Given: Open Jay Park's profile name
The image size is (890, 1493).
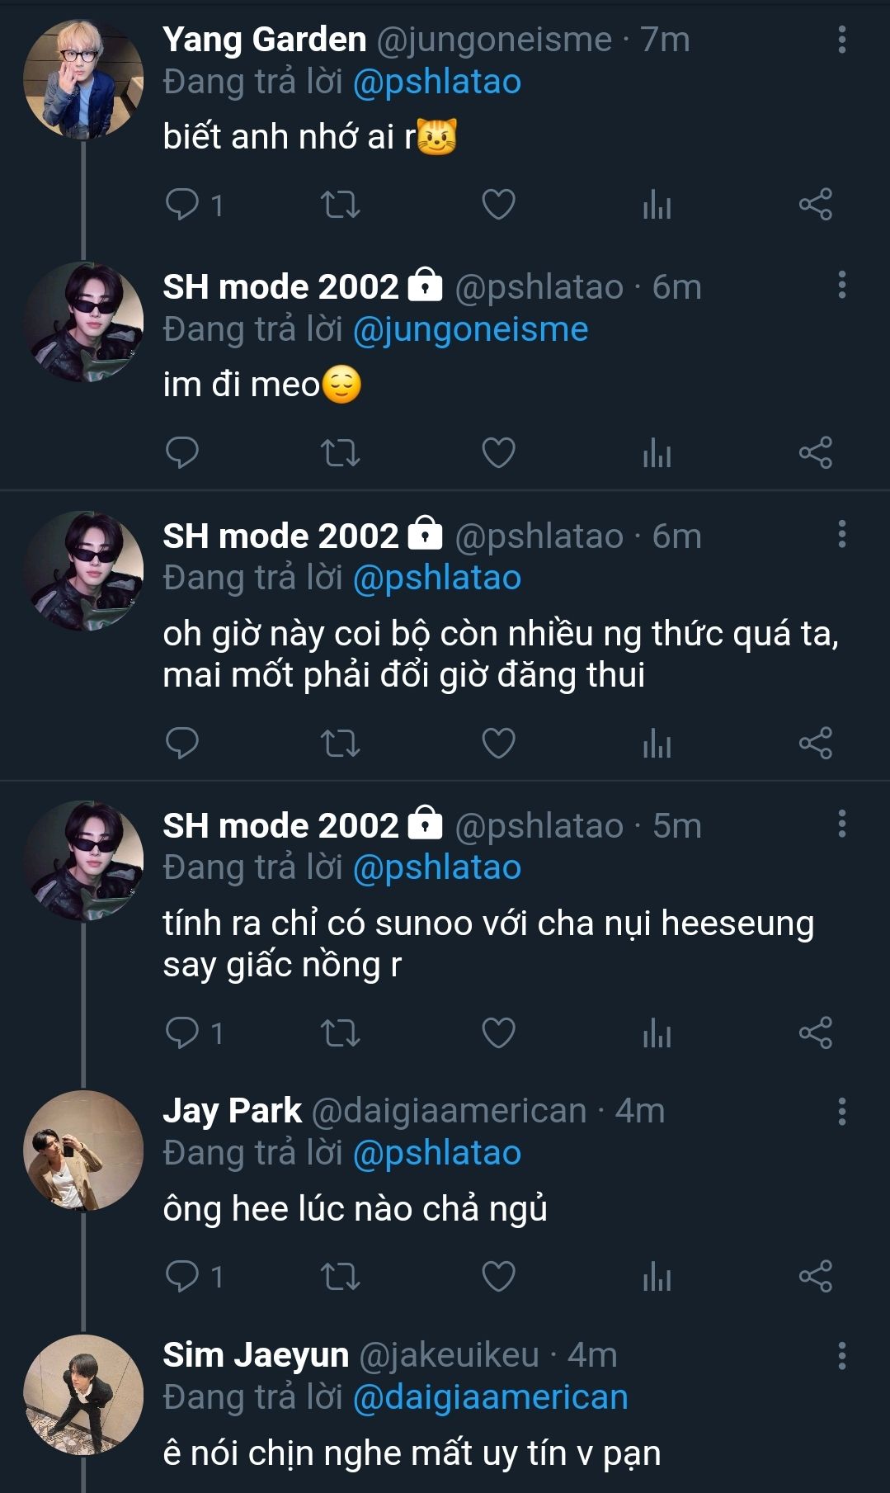Looking at the screenshot, I should pyautogui.click(x=233, y=1111).
